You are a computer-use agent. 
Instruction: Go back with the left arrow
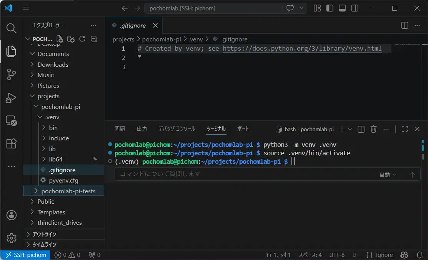point(125,8)
